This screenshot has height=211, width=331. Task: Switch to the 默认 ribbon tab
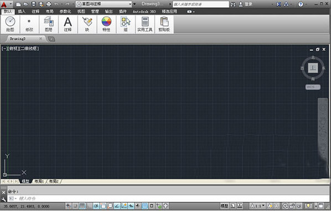click(8, 12)
